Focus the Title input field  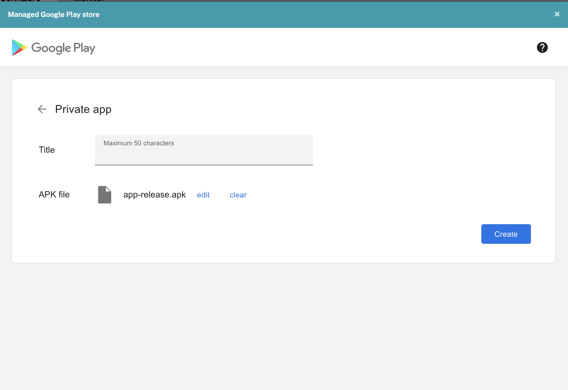click(x=204, y=154)
